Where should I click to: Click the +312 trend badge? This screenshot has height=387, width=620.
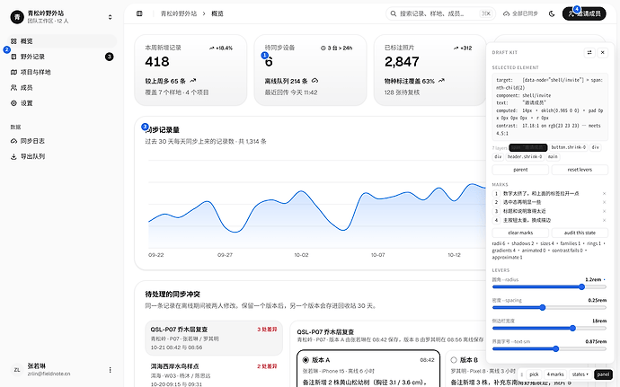[x=463, y=48]
